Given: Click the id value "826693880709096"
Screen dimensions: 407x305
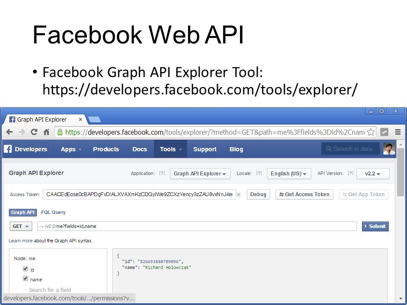Looking at the screenshot, I should pos(160,261).
